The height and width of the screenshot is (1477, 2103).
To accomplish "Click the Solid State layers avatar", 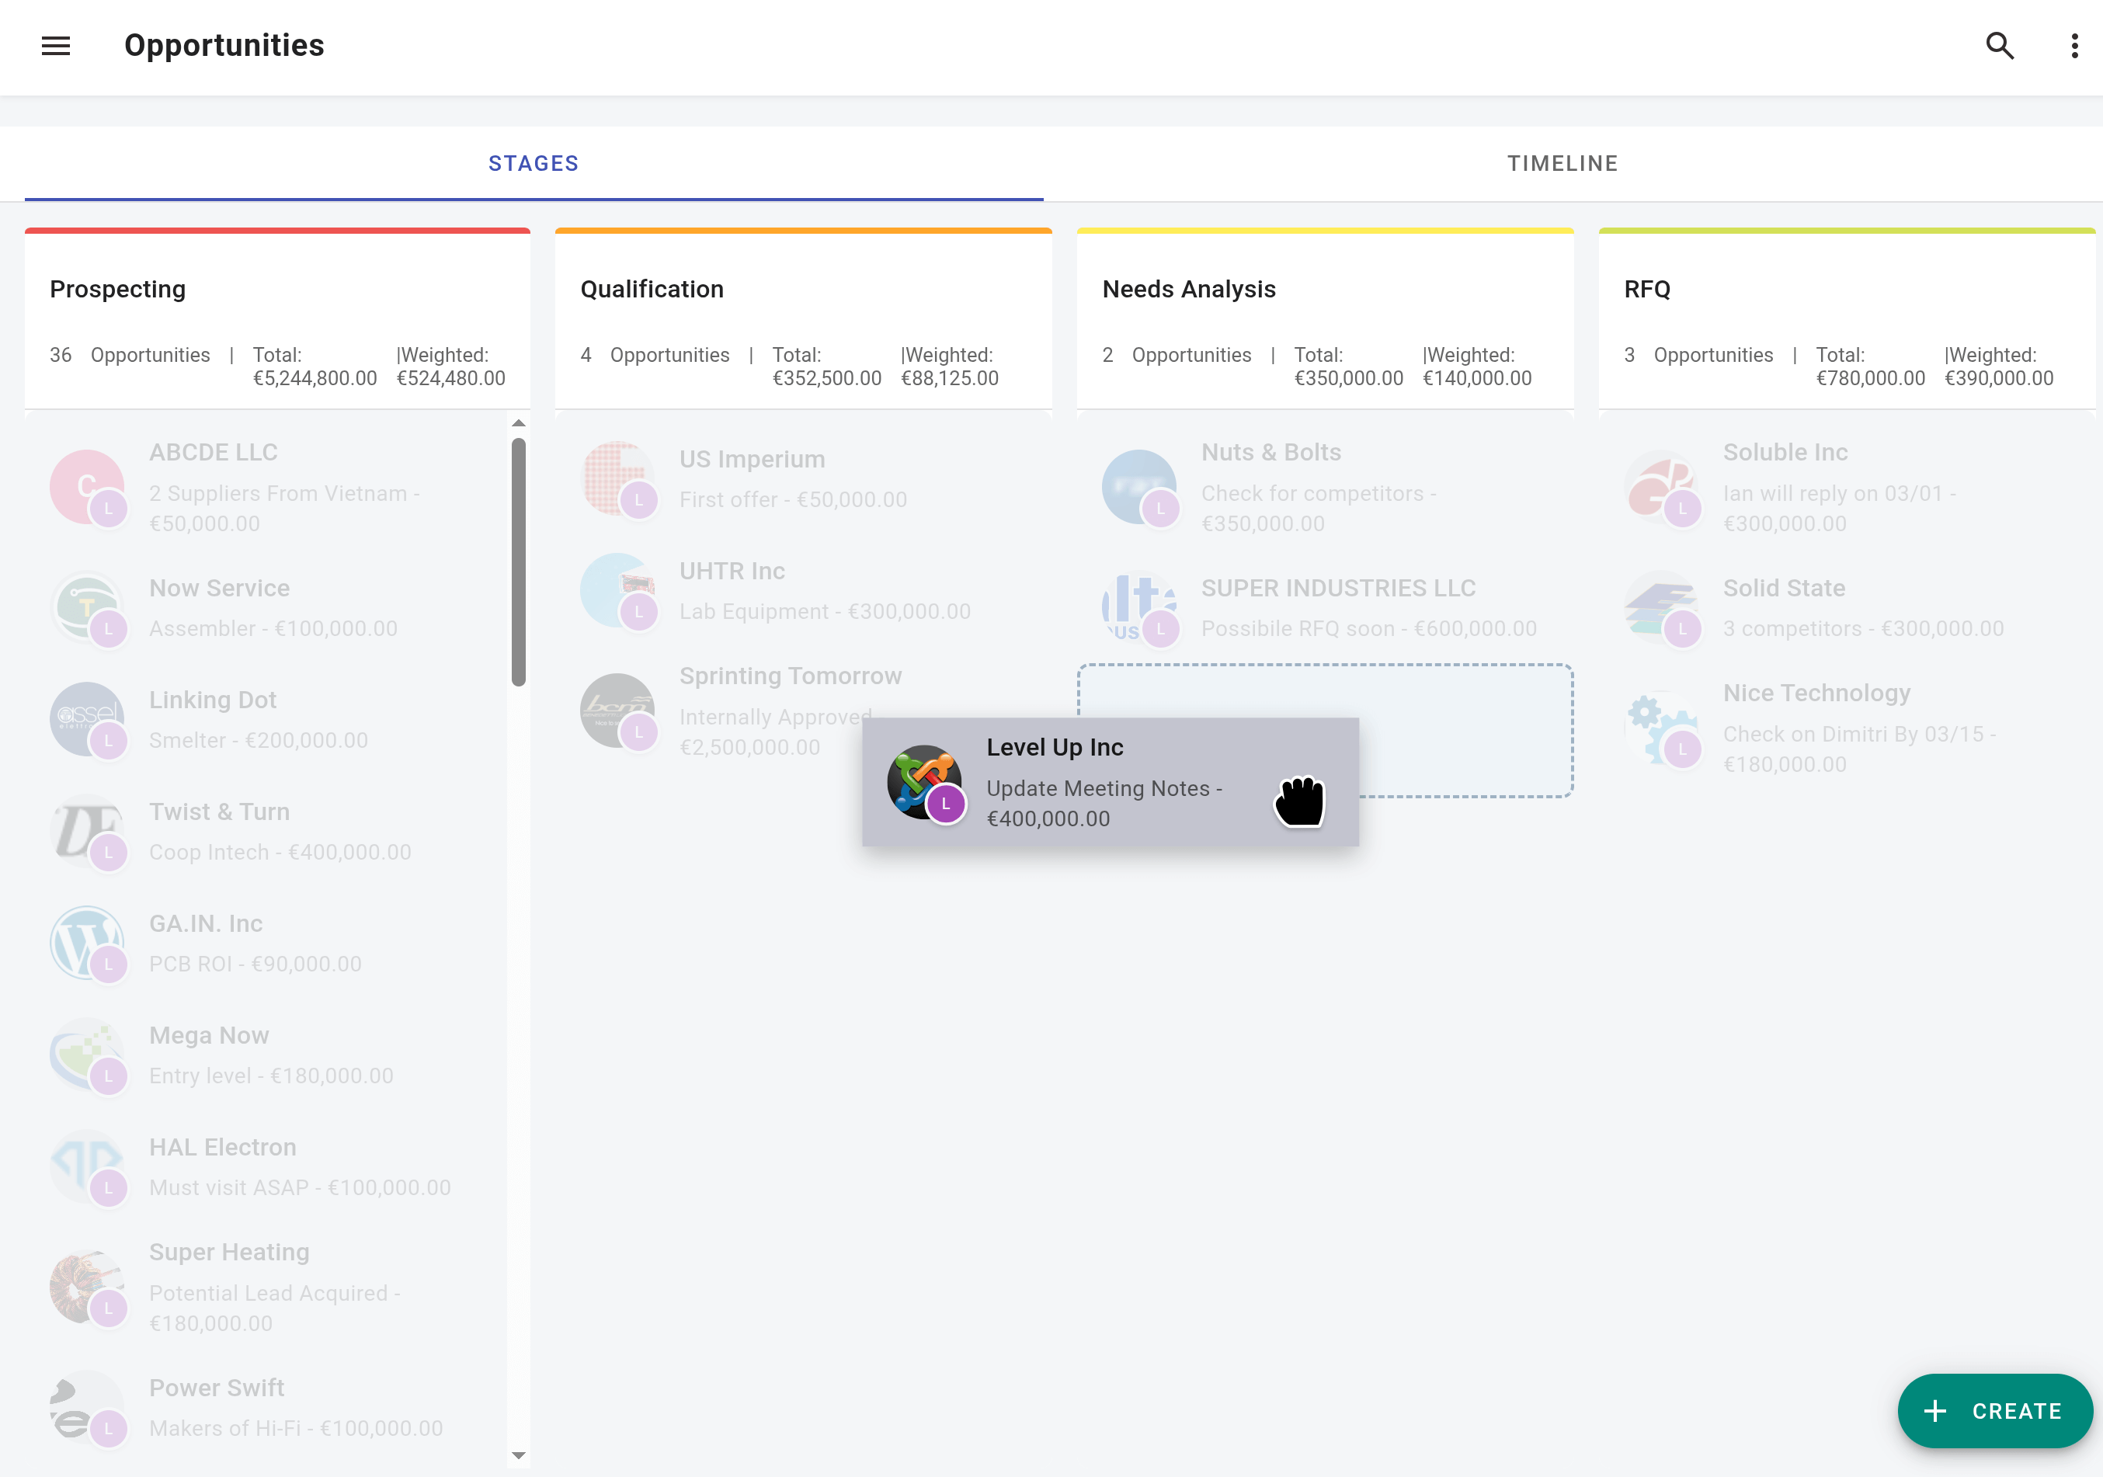I will coord(1663,607).
